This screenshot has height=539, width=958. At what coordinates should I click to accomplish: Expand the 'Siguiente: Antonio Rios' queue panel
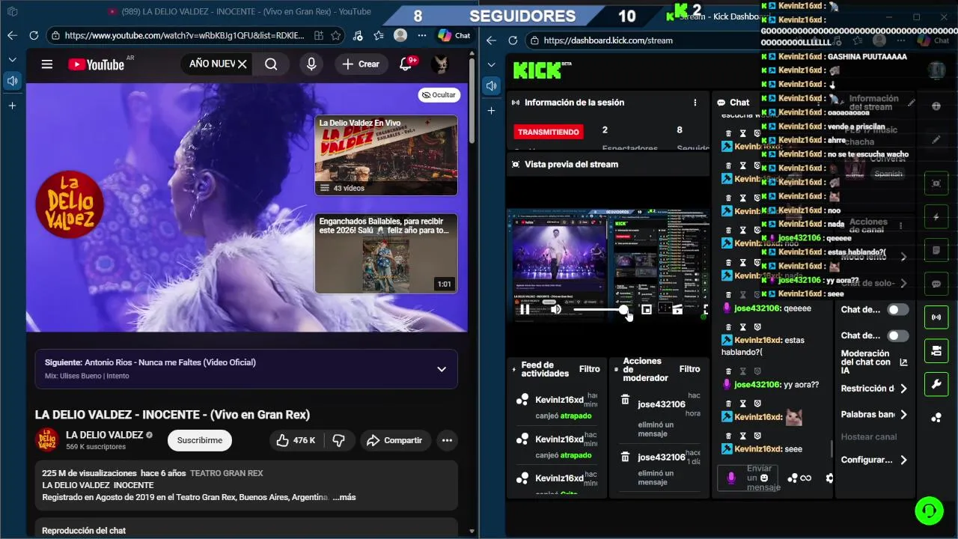(x=442, y=369)
